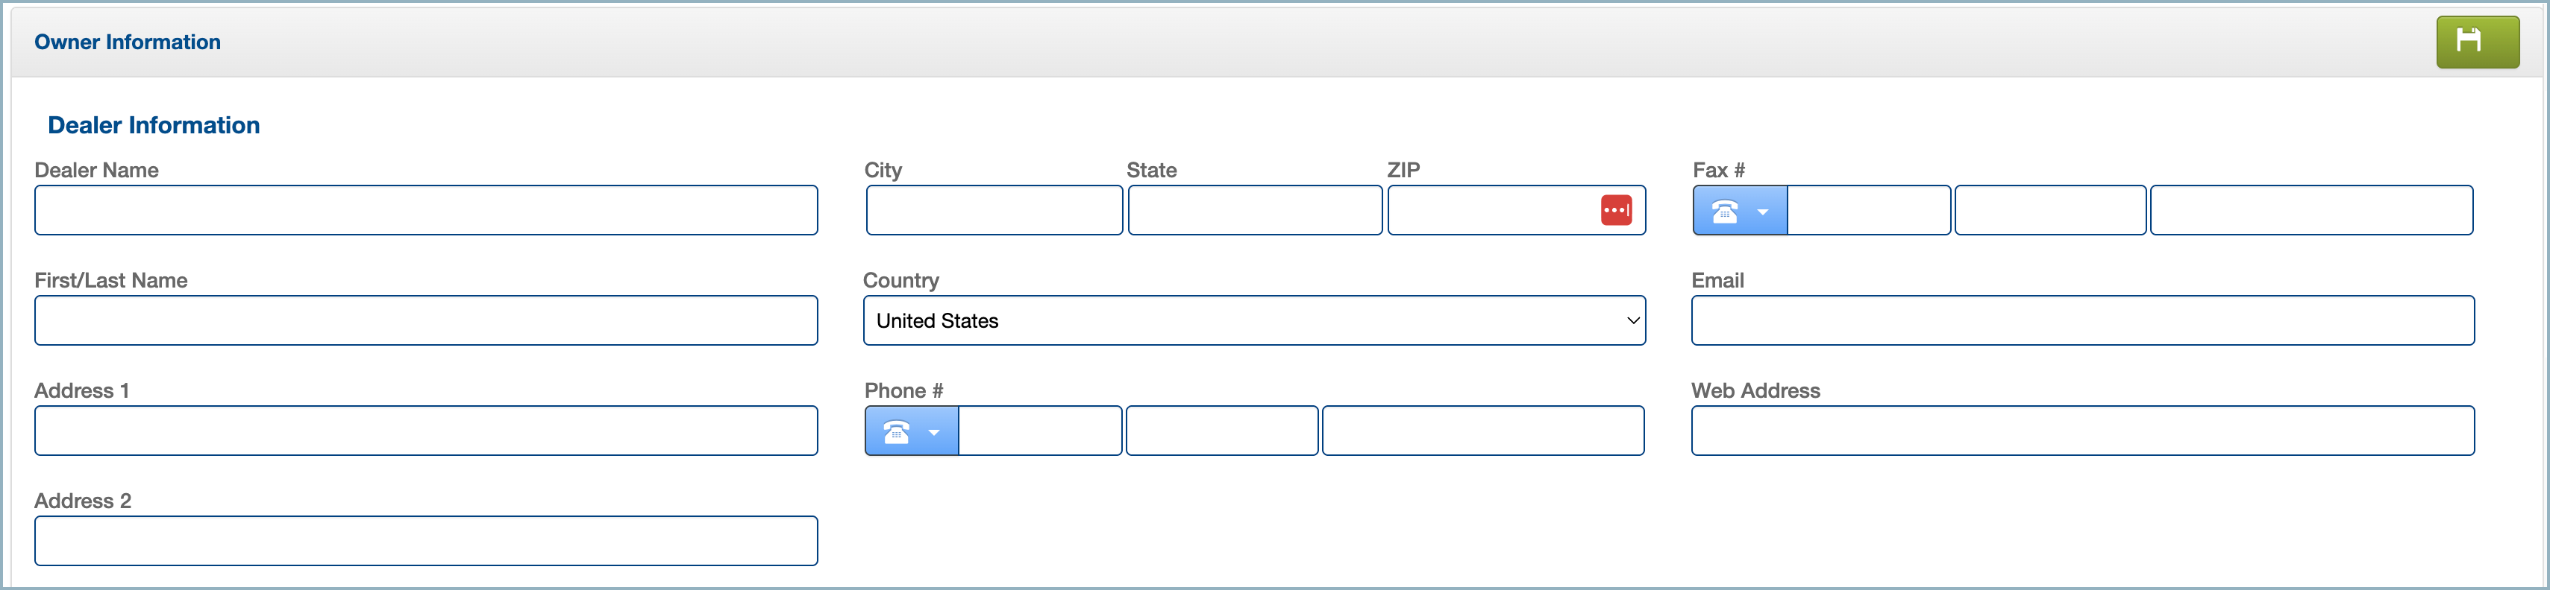Image resolution: width=2550 pixels, height=590 pixels.
Task: Open the Phone # type dropdown arrow
Action: tap(933, 432)
